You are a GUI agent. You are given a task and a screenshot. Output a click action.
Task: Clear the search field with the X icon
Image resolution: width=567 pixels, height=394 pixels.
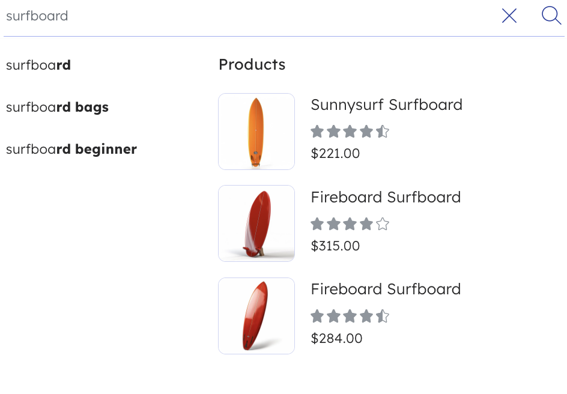click(x=509, y=16)
